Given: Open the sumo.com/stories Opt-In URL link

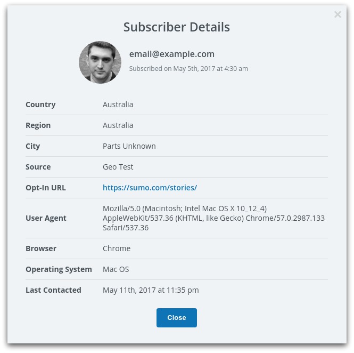Looking at the screenshot, I should (x=150, y=188).
